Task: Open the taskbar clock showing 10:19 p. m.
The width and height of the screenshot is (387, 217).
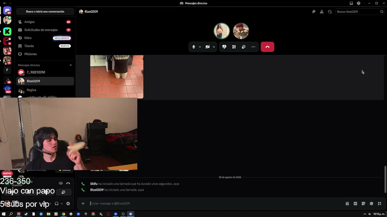Action: (x=379, y=214)
